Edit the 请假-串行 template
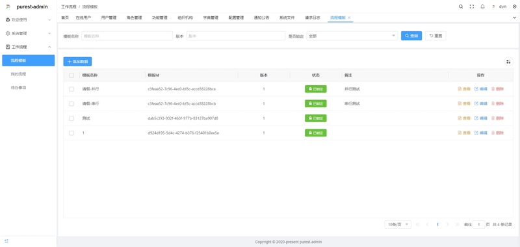 pos(481,104)
